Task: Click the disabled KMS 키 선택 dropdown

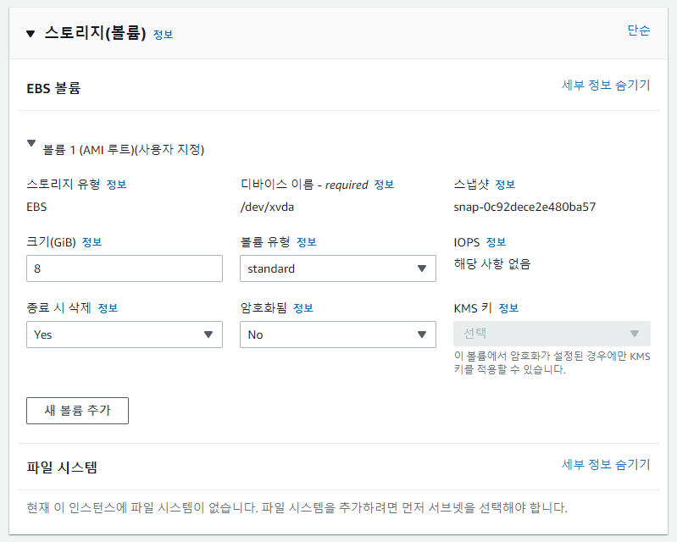Action: click(x=552, y=334)
